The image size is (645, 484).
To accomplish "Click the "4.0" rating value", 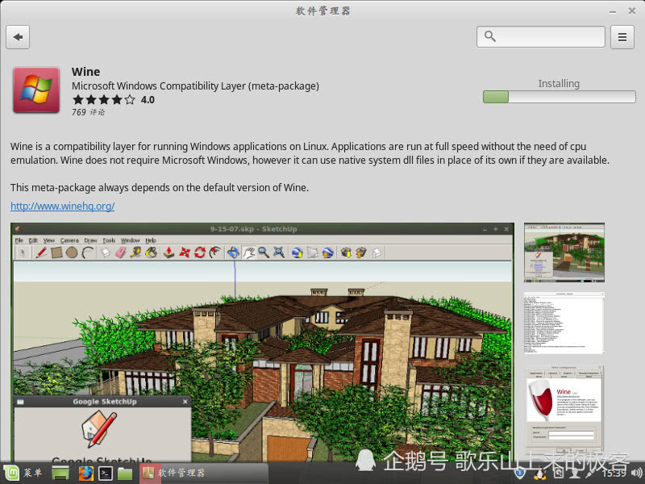I will [x=148, y=99].
